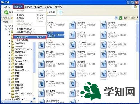The image size is (140, 104).
Task: Select the FZCCHJW font file icon
Action: tap(73, 25)
